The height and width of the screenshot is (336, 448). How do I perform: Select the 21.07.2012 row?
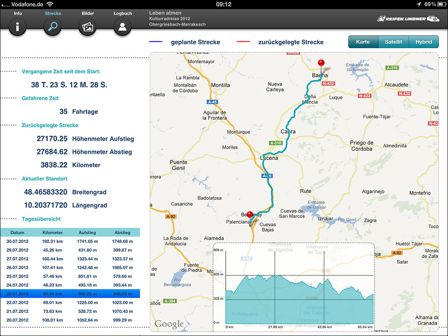pyautogui.click(x=70, y=311)
